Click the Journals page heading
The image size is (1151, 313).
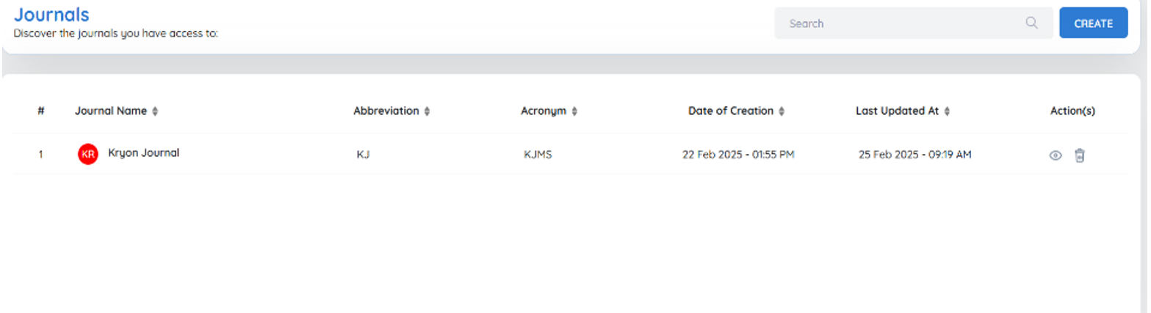(x=51, y=15)
